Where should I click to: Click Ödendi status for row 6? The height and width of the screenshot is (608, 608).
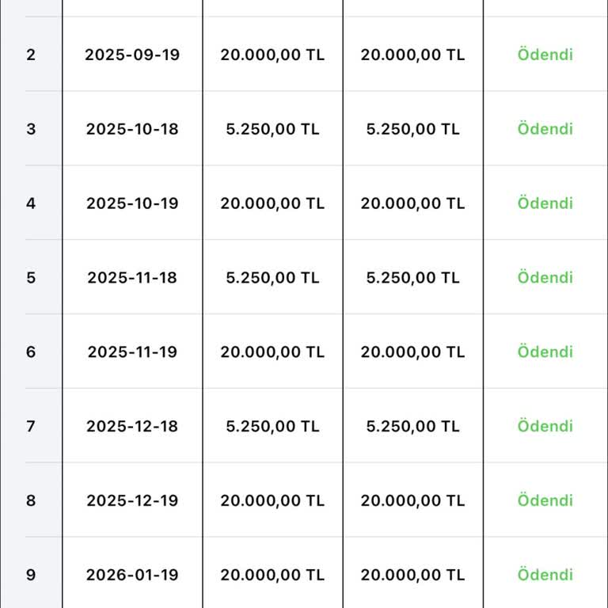click(x=545, y=352)
